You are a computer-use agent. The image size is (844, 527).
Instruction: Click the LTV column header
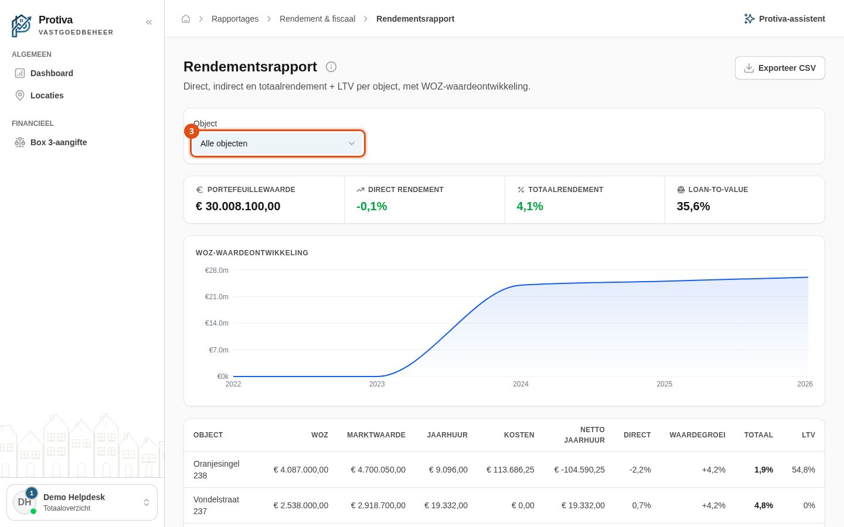[x=808, y=435]
